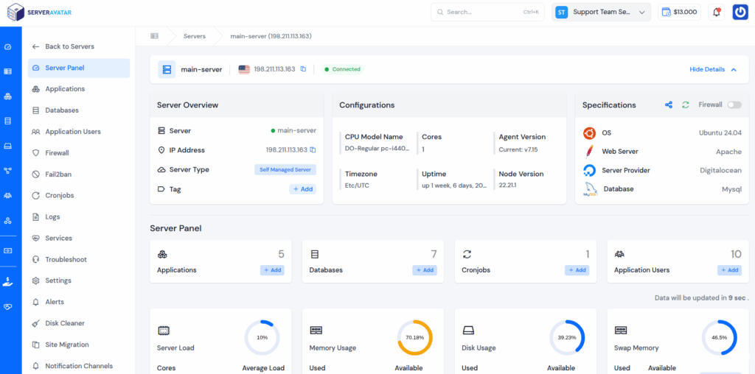
Task: Click the Server Load 10% progress ring
Action: 262,337
